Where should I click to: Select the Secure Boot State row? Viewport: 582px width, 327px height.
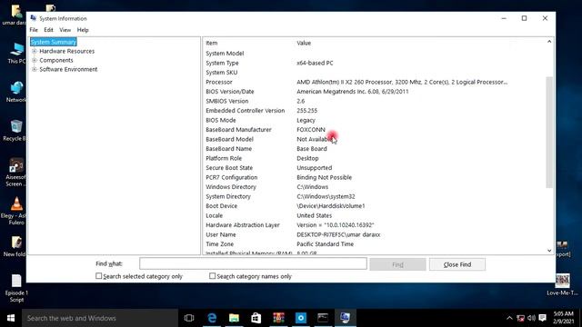374,168
